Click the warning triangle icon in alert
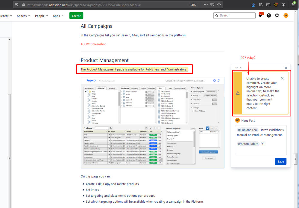This screenshot has height=208, width=299. tap(238, 93)
